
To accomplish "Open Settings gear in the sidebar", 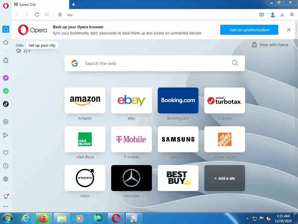I will coord(6,179).
